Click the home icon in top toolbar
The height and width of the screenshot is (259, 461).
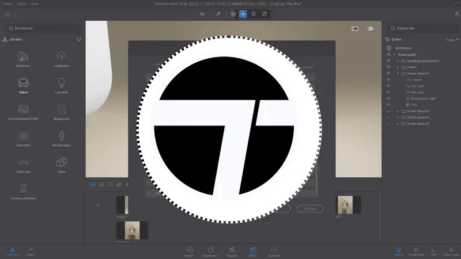tap(7, 14)
